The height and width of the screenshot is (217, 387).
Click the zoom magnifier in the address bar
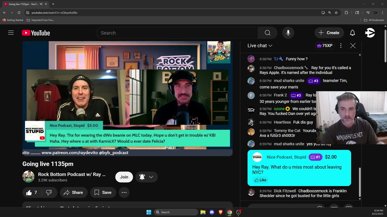point(330,13)
